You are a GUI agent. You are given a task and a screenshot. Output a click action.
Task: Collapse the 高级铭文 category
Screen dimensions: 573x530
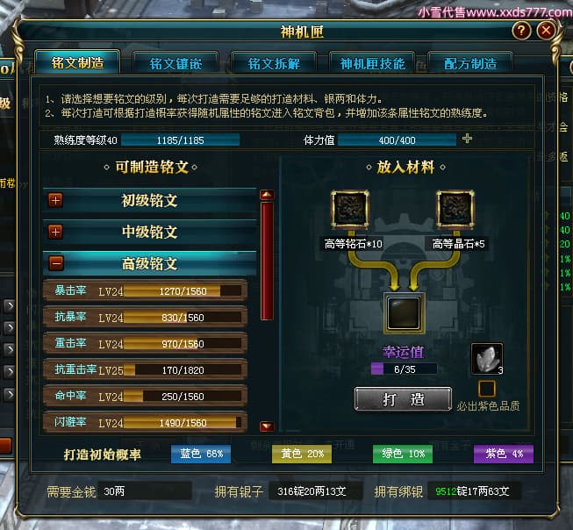coord(56,263)
